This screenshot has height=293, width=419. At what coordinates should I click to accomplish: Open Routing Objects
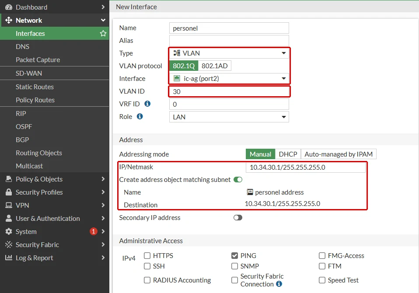55,153
